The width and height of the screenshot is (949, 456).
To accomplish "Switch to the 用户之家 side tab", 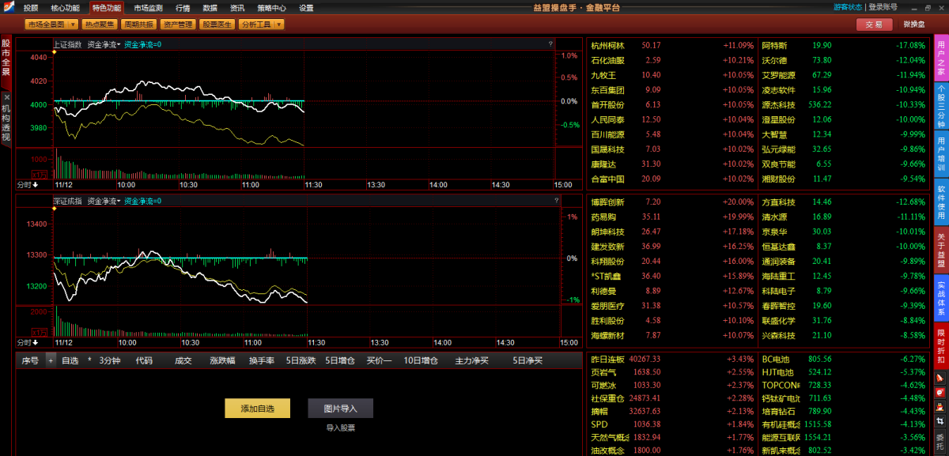I will 941,55.
